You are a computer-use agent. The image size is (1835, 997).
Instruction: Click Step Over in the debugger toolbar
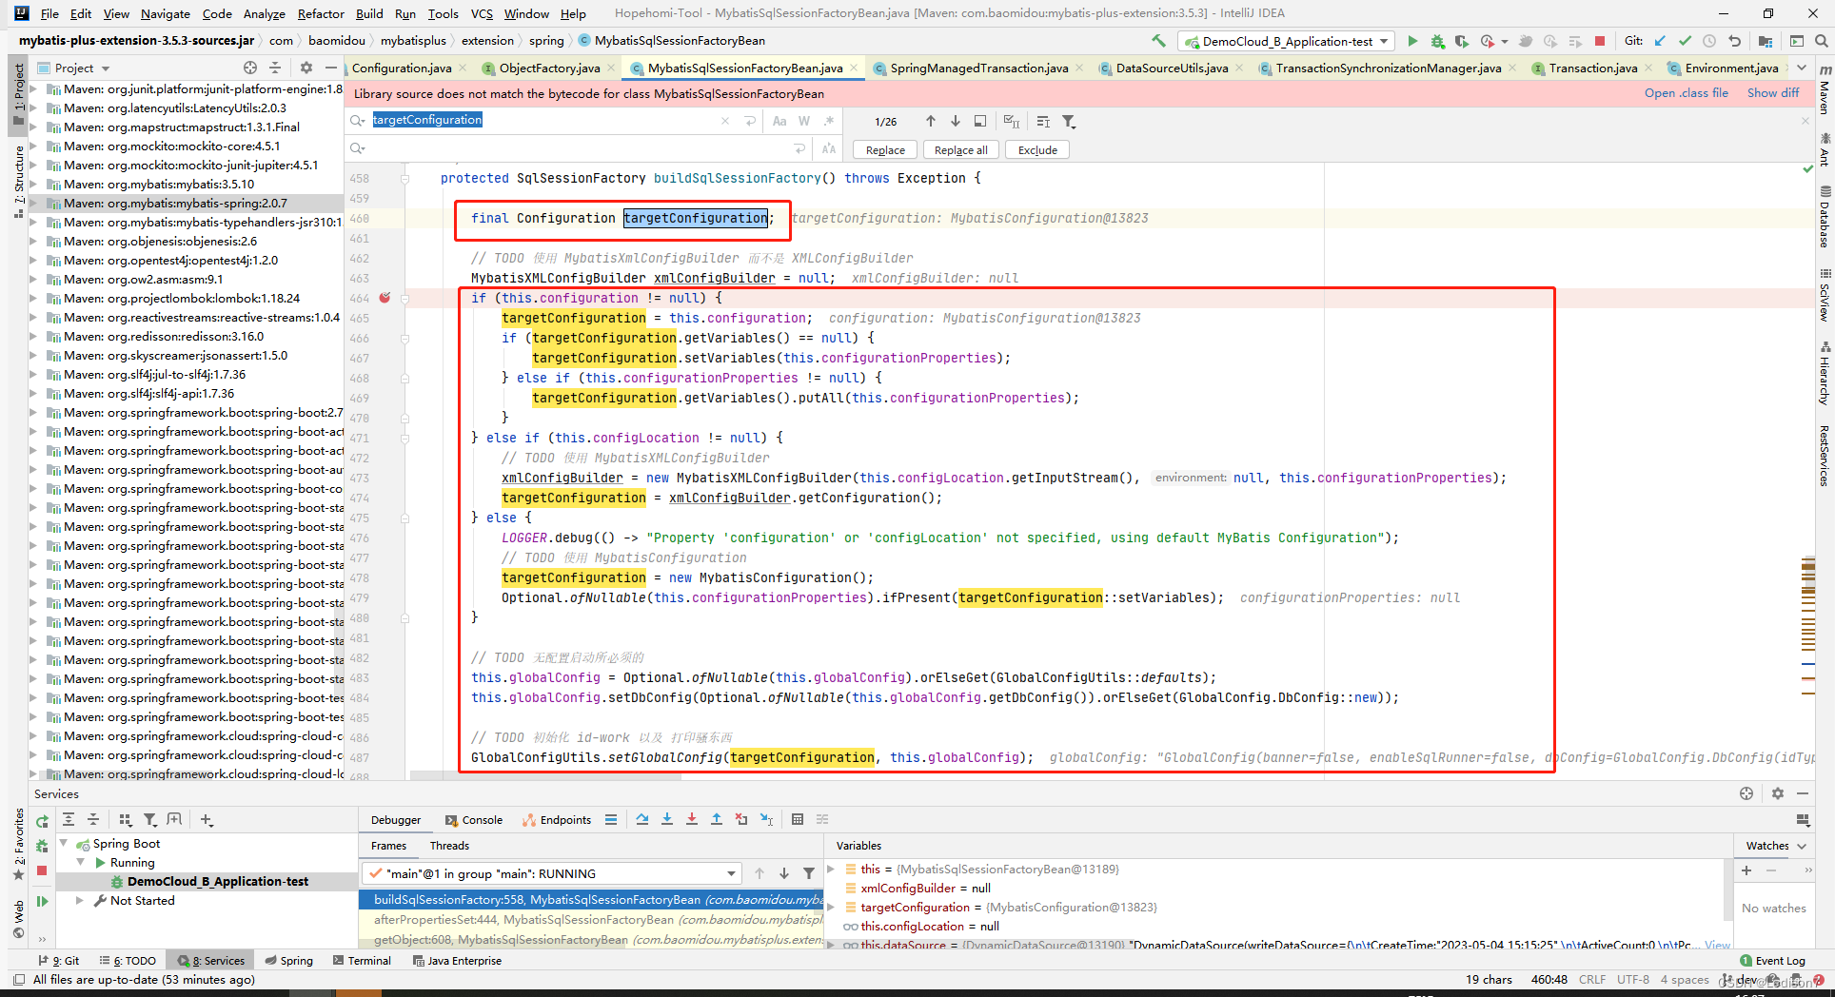pyautogui.click(x=642, y=819)
